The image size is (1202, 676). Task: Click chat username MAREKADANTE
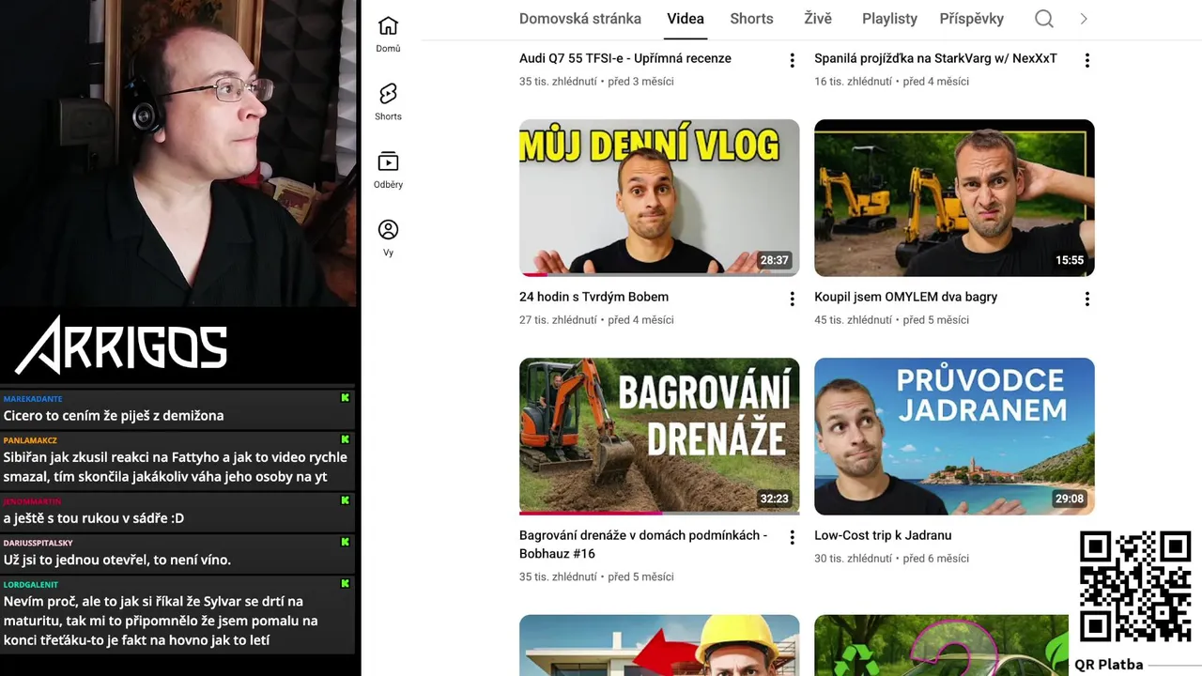point(33,399)
